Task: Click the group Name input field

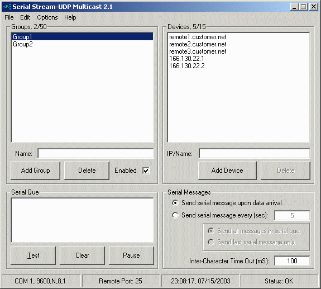Action: tap(95, 154)
